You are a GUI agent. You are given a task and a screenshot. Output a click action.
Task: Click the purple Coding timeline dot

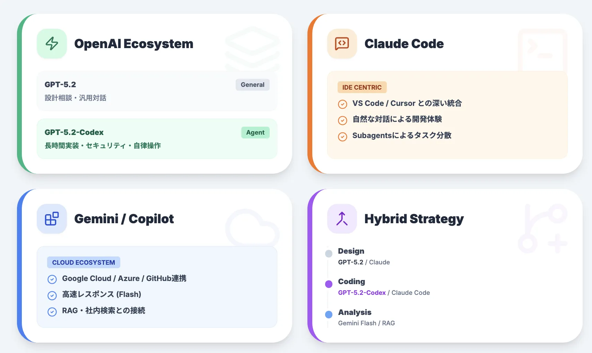coord(328,284)
